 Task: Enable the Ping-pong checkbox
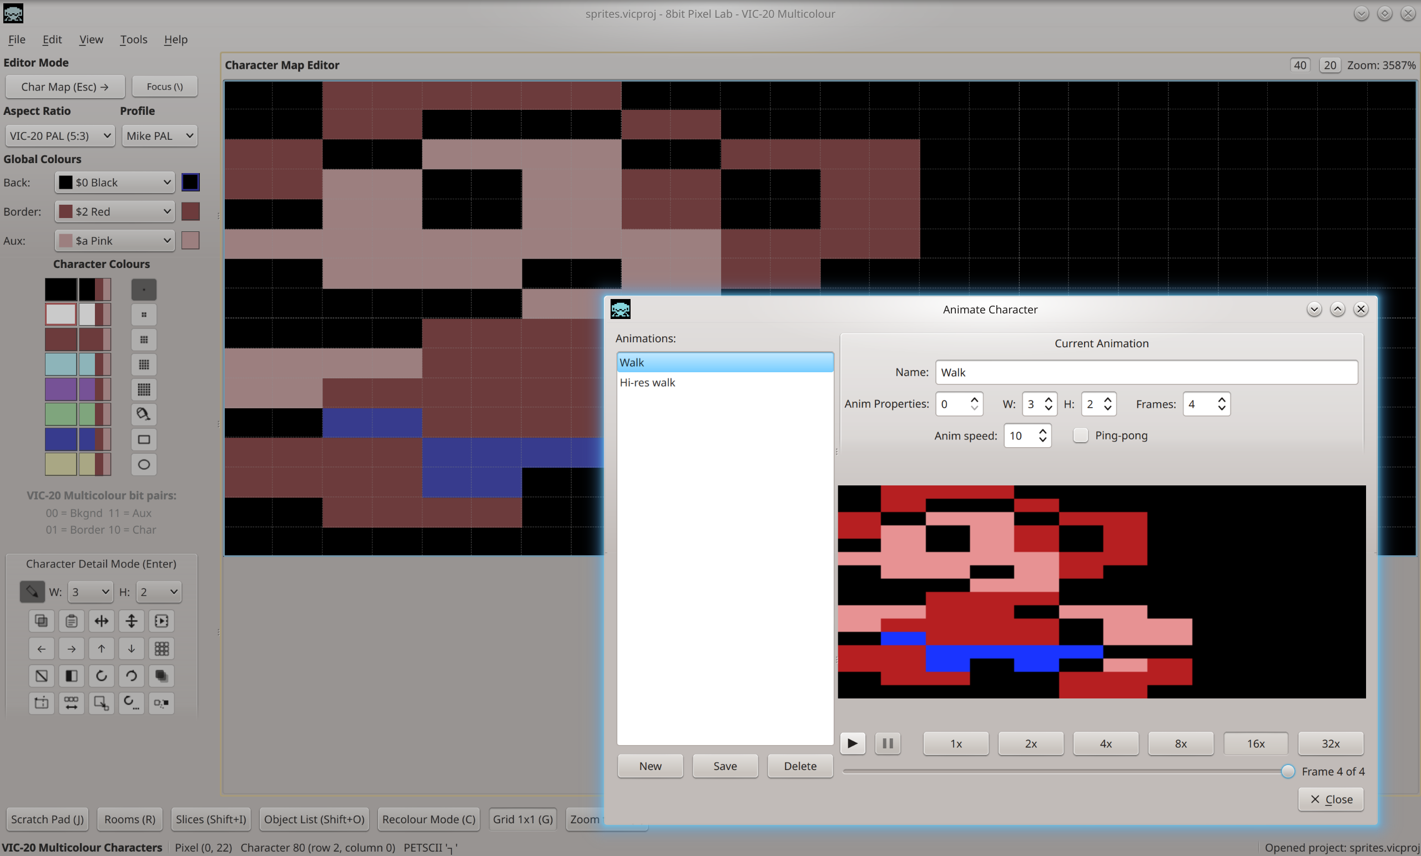point(1080,435)
